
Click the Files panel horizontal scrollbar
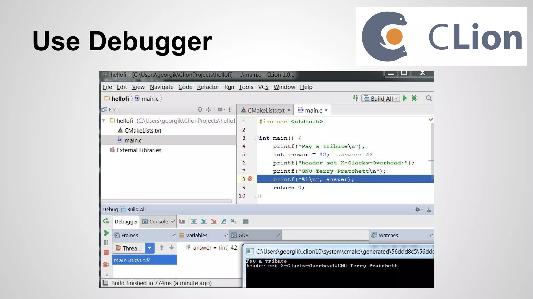[166, 201]
